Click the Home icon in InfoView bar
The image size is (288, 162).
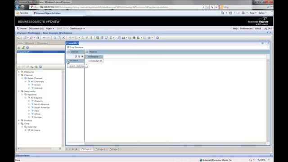18,28
